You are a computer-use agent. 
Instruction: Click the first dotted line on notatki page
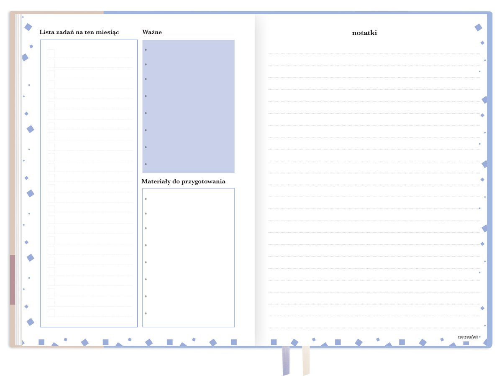coord(374,53)
